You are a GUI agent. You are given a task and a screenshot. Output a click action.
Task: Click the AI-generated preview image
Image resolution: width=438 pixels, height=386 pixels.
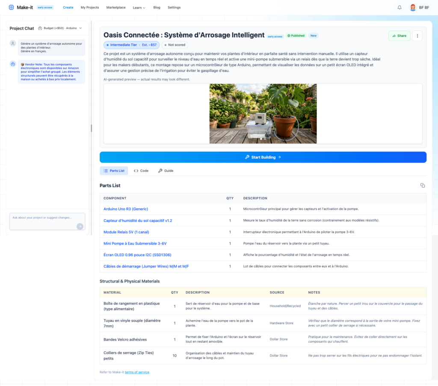pyautogui.click(x=263, y=113)
